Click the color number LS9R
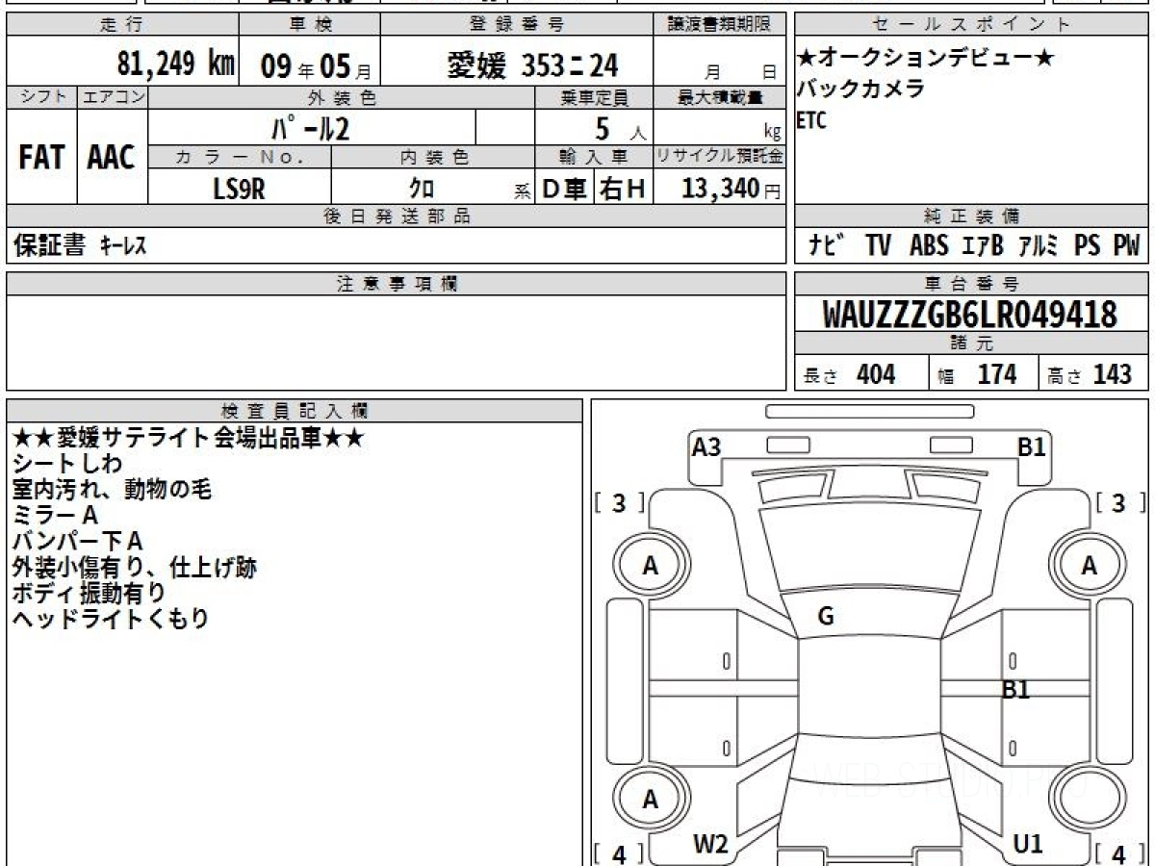Image resolution: width=1155 pixels, height=866 pixels. pos(239,189)
